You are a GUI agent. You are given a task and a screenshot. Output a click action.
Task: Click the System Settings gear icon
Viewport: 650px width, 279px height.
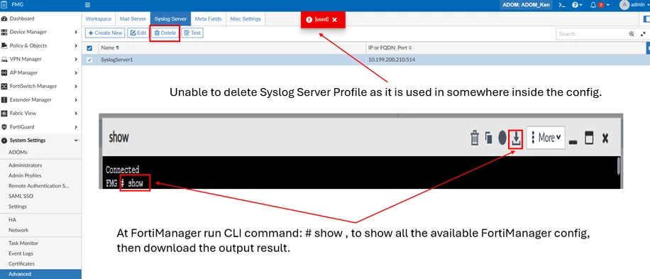point(4,141)
